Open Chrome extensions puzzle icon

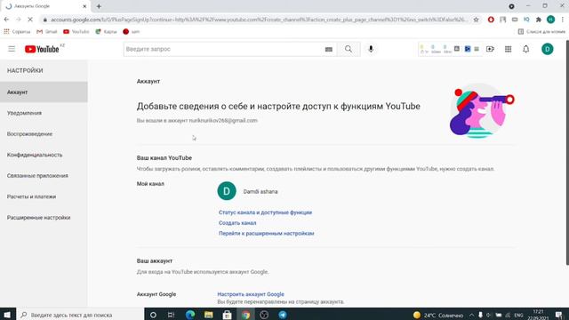pos(539,20)
